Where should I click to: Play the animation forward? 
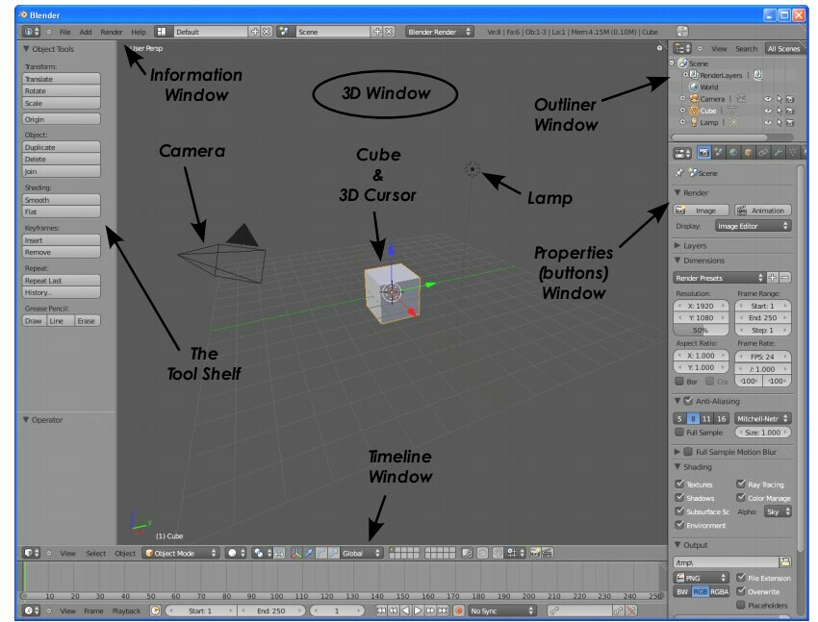[x=418, y=610]
